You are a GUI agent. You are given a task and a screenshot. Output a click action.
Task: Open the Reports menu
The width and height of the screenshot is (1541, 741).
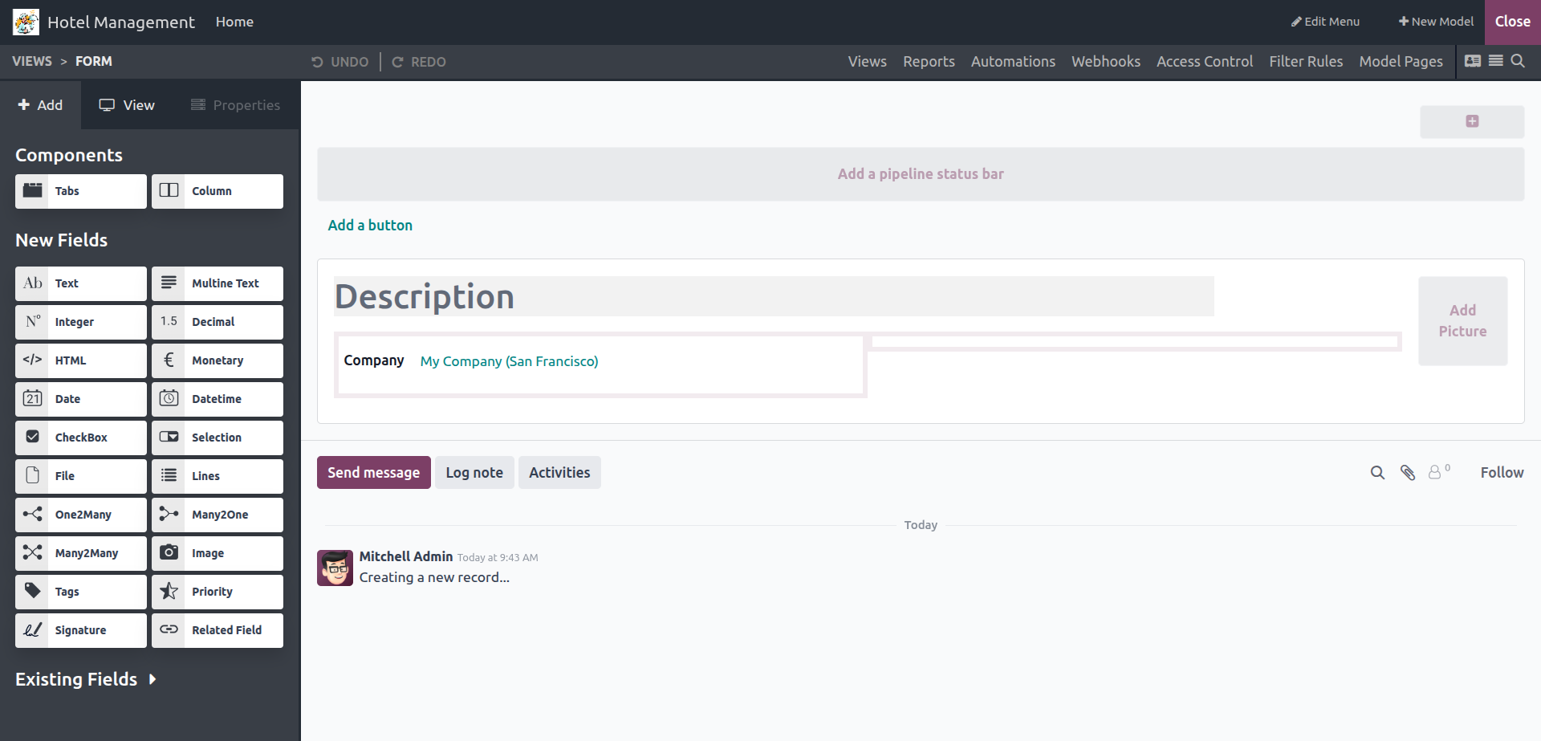pos(929,62)
